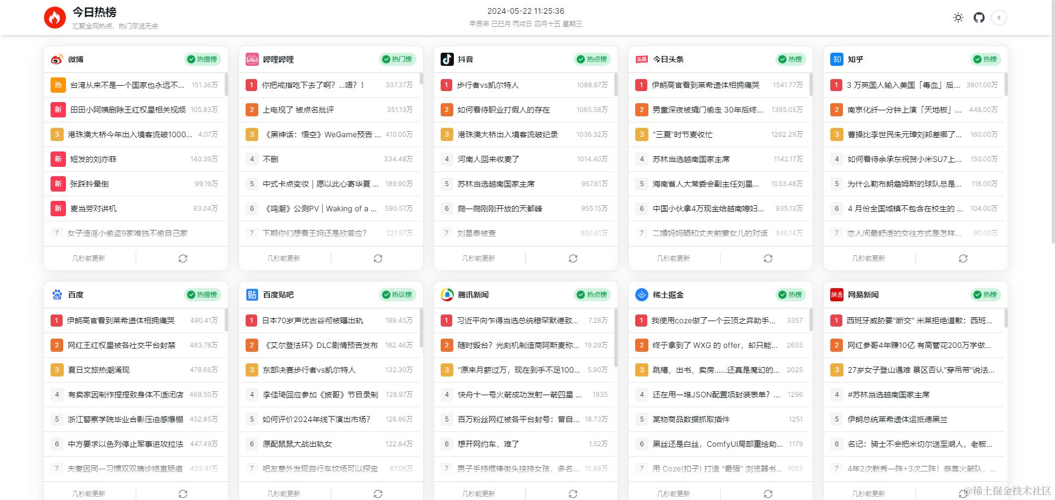The height and width of the screenshot is (500, 1055).
Task: Click the 百度 paw logo icon
Action: 57,295
